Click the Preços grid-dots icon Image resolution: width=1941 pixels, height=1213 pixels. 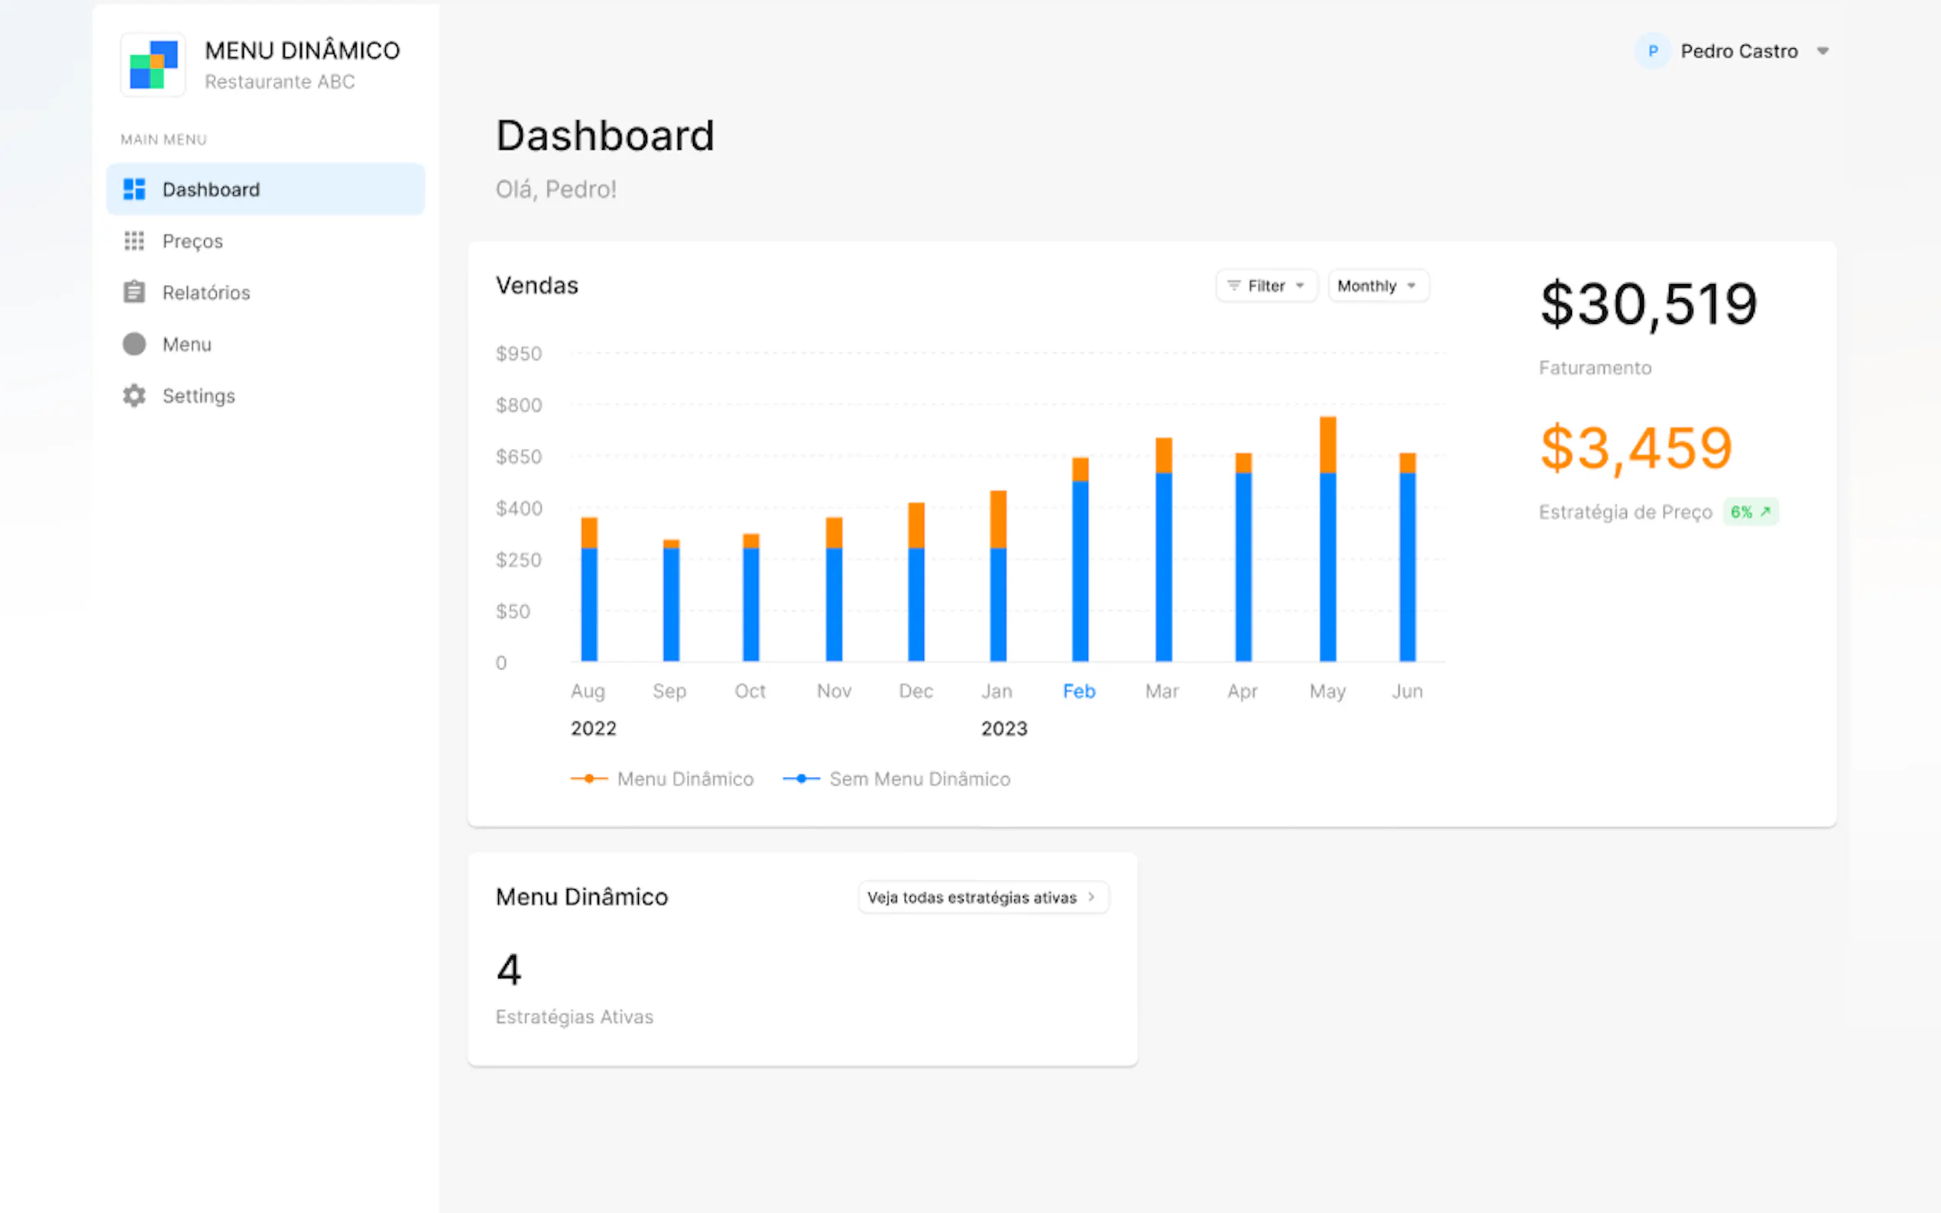[x=134, y=241]
